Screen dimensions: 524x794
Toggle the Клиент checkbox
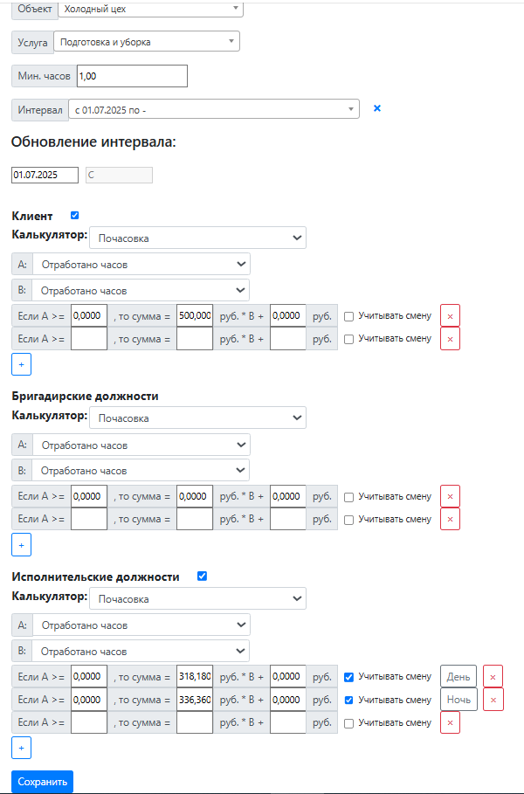[x=74, y=215]
